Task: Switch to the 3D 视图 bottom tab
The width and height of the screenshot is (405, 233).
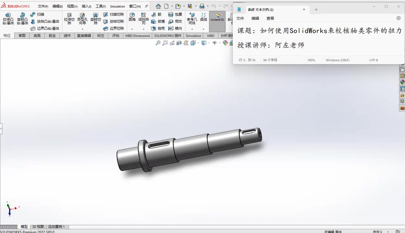Action: [x=38, y=227]
